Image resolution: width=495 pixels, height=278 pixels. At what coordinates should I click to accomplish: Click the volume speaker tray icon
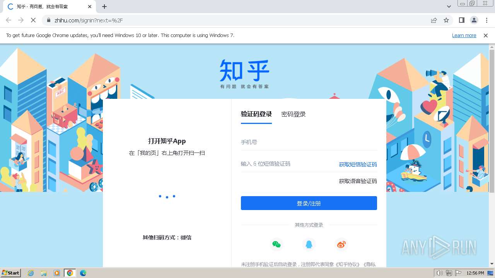pos(439,273)
